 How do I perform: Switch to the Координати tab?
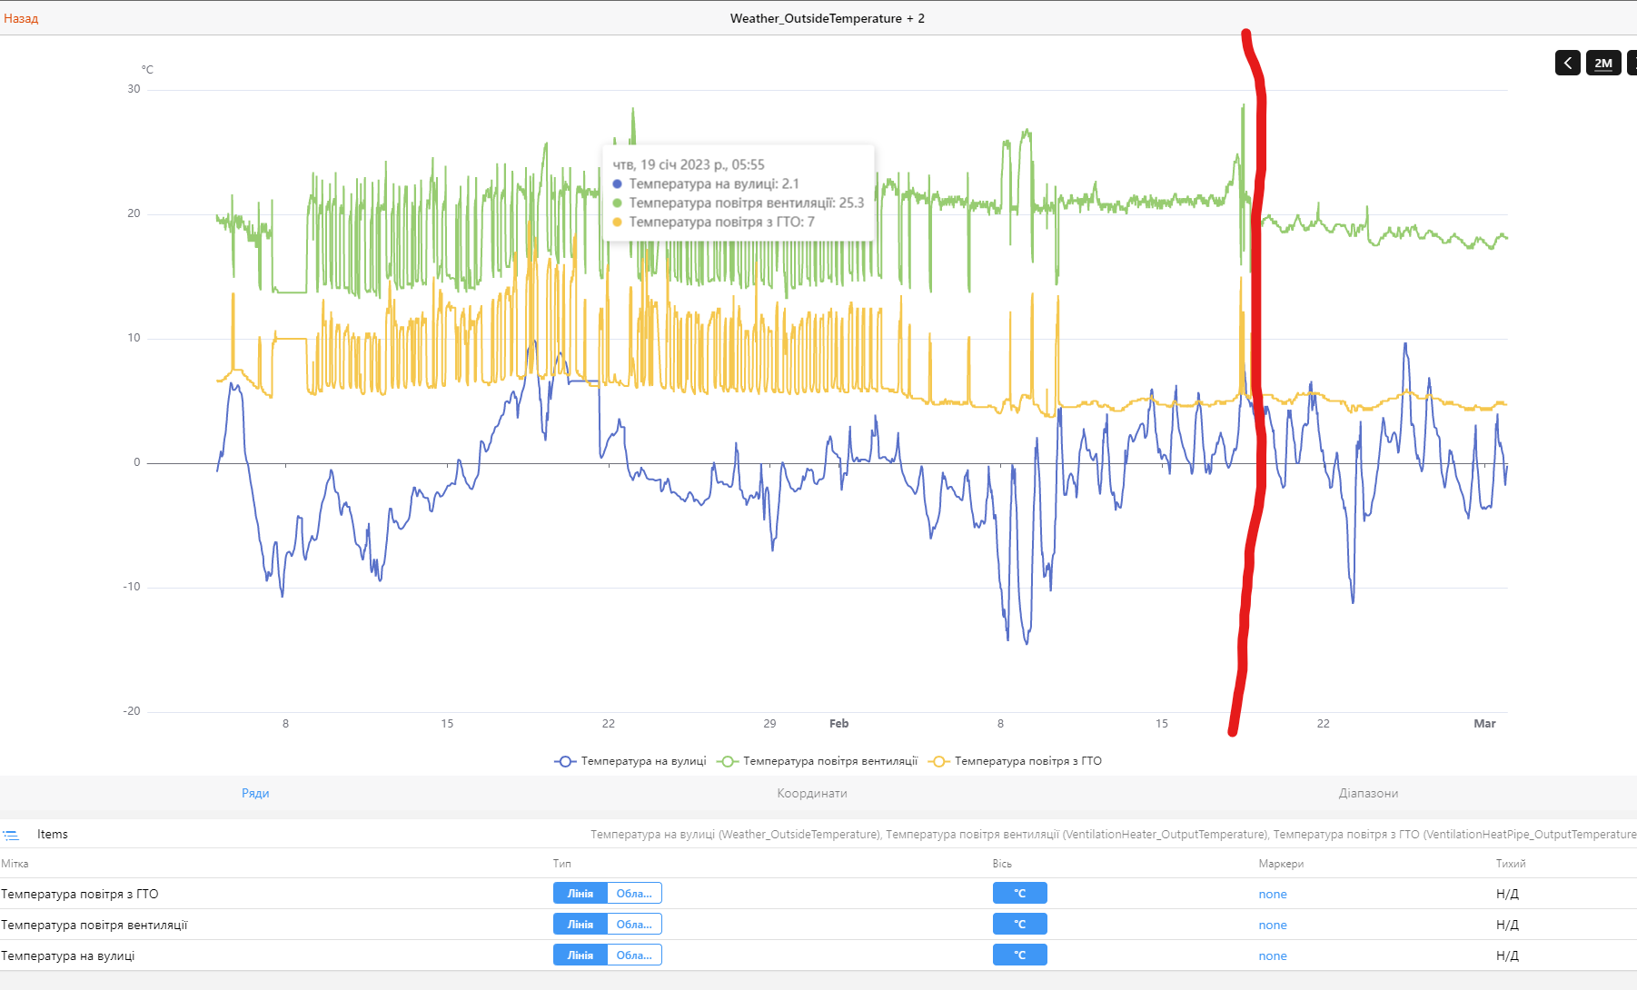[x=812, y=793]
